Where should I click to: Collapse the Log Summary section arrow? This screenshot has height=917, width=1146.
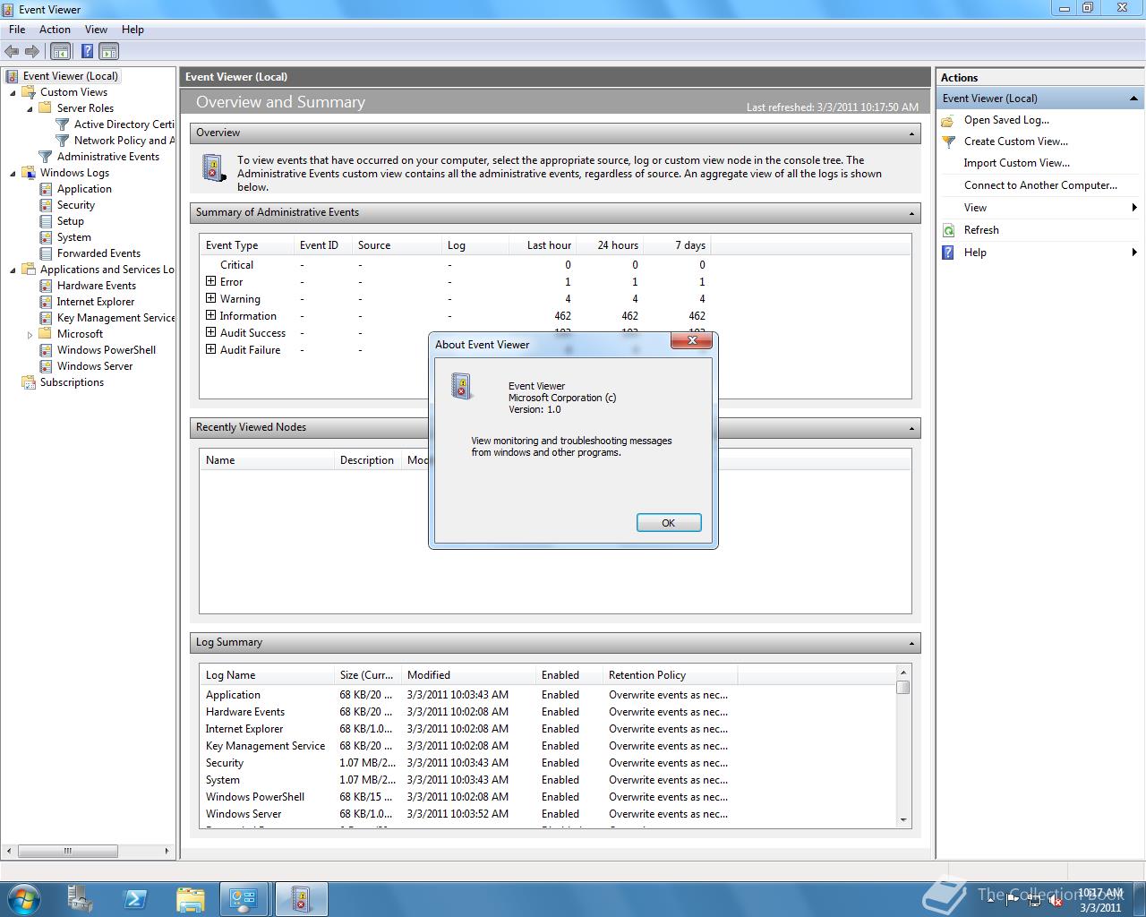(x=911, y=643)
